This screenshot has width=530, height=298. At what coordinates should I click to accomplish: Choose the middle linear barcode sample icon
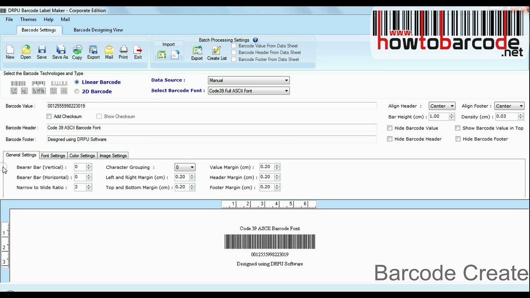39,84
